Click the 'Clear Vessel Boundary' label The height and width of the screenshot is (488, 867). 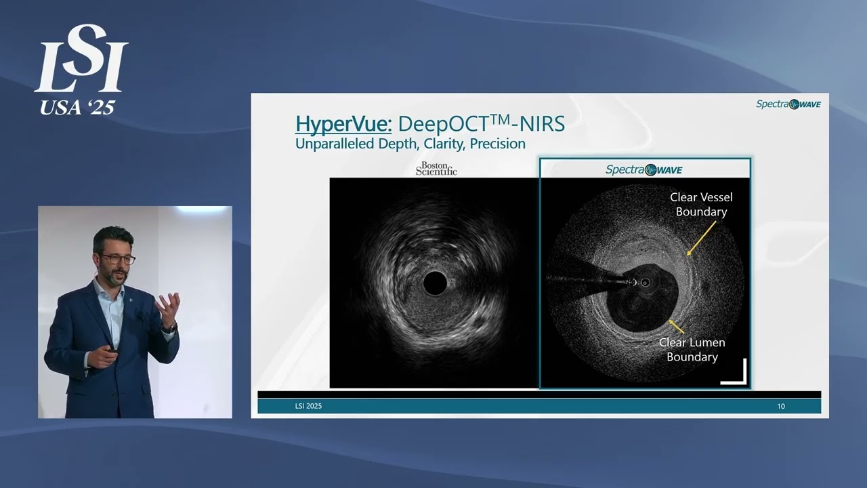point(701,204)
